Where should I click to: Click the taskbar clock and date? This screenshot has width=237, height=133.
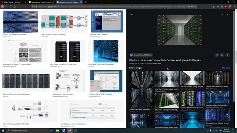pos(226,130)
